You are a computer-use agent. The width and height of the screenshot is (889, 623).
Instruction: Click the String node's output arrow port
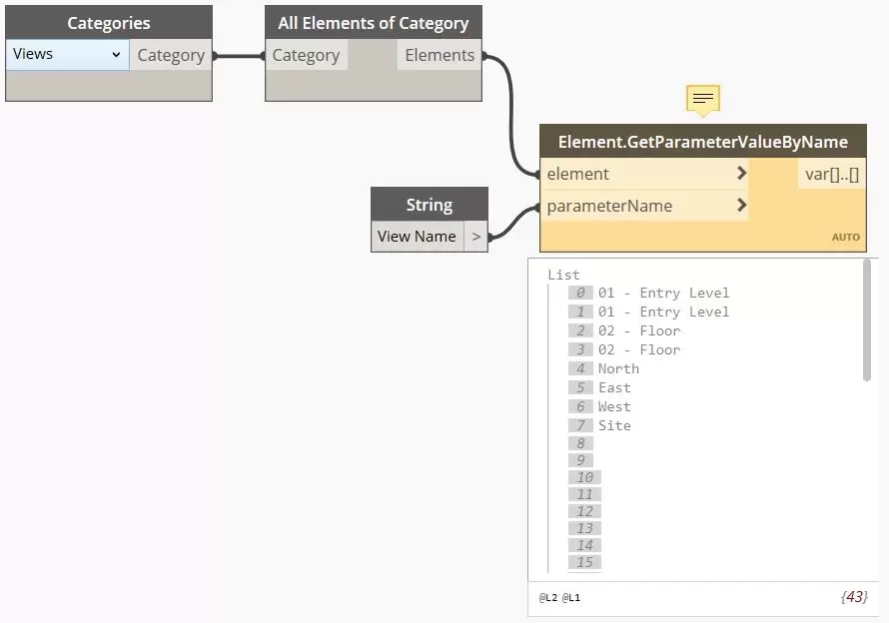(x=476, y=237)
